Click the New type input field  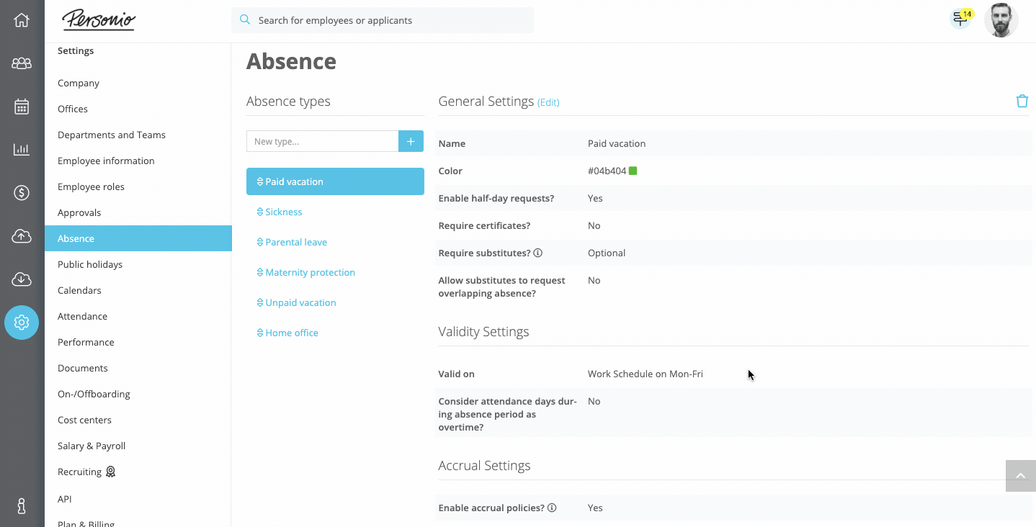click(322, 141)
